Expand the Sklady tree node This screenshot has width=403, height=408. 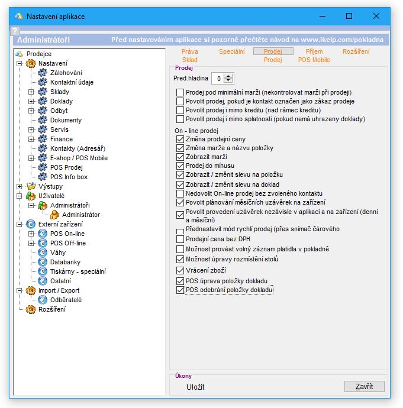(x=31, y=92)
